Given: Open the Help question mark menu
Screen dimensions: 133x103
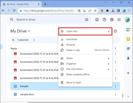Looking at the screenshot, I should (104, 20).
